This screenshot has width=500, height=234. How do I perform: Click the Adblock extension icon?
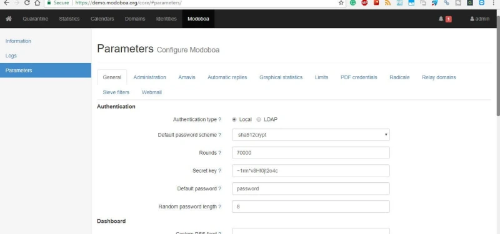(x=364, y=3)
